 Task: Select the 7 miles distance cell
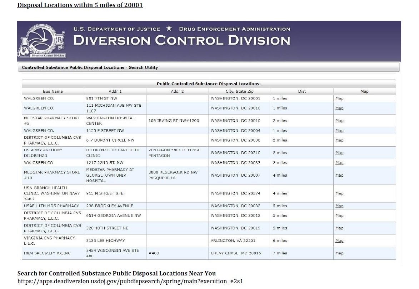click(x=302, y=253)
